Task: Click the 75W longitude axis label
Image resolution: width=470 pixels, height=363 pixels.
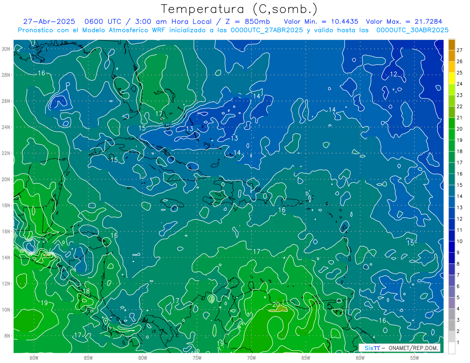Action: click(197, 358)
